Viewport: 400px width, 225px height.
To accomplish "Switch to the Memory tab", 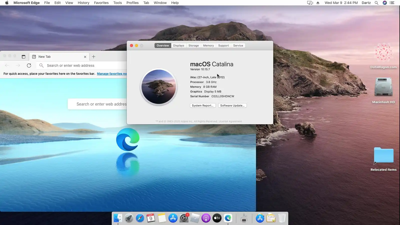I will point(208,45).
